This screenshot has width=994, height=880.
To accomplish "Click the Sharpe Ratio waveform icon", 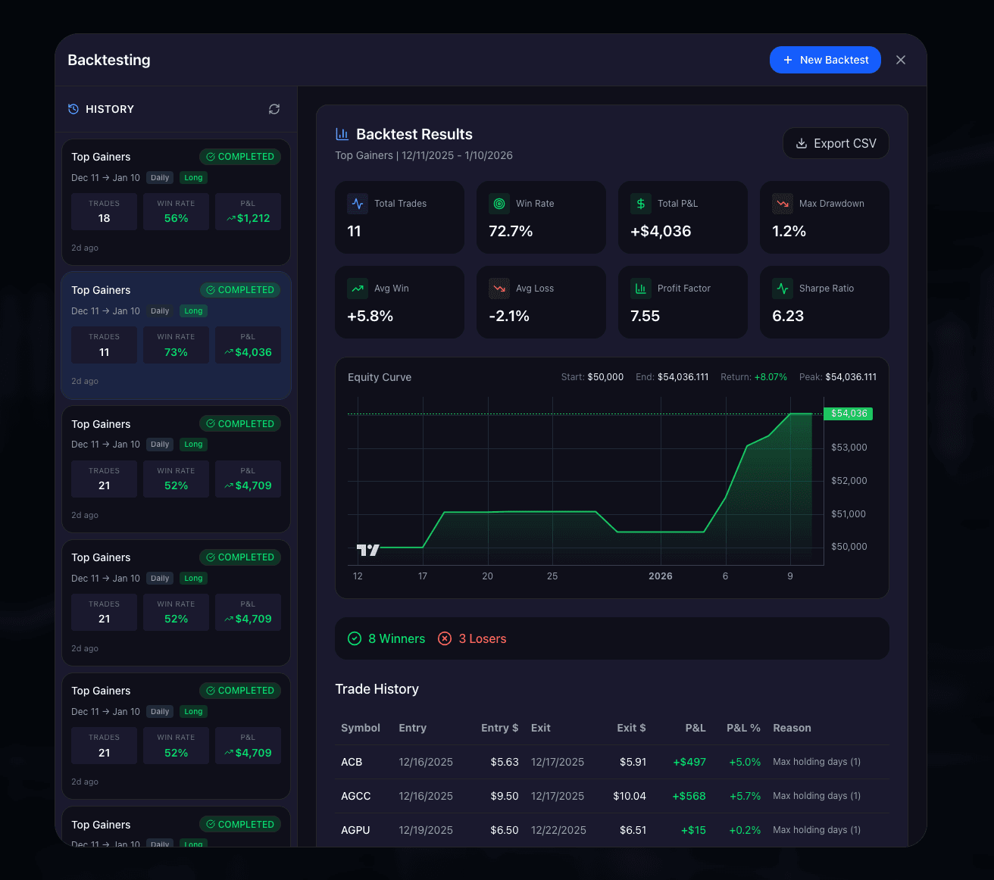I will coord(783,288).
